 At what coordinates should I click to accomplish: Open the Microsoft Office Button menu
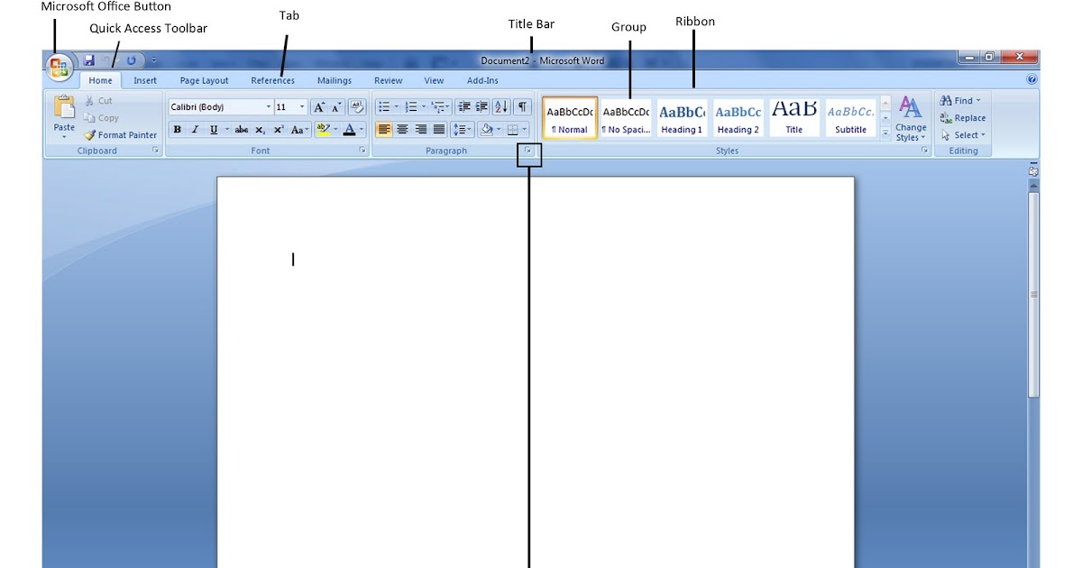tap(59, 68)
